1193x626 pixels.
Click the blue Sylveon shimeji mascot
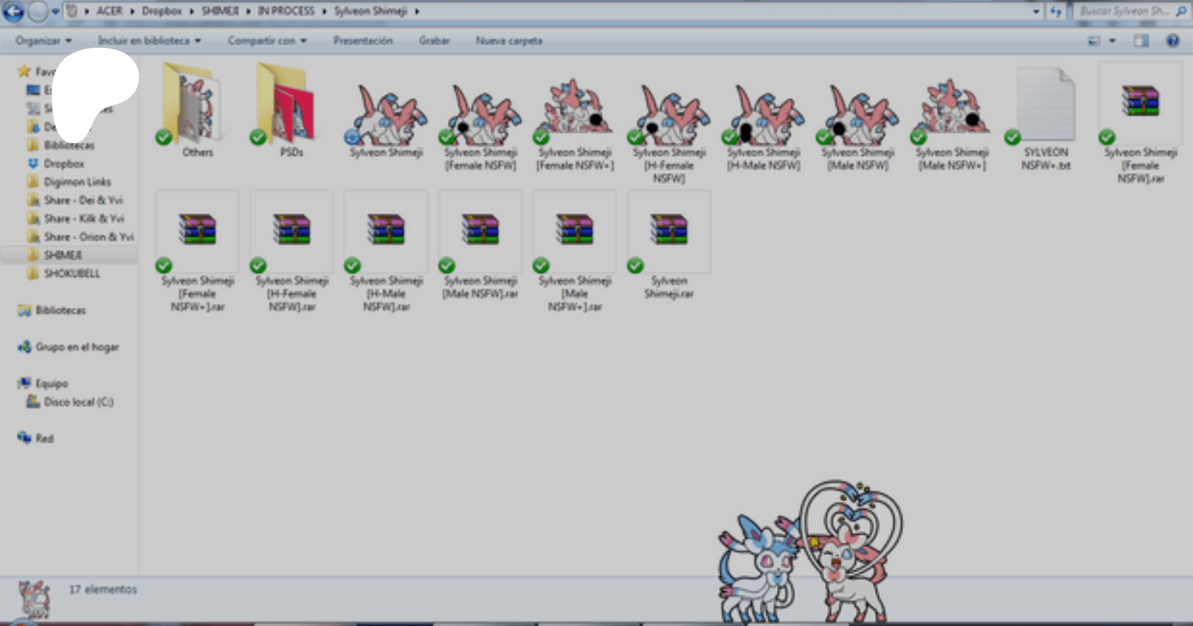(x=758, y=568)
